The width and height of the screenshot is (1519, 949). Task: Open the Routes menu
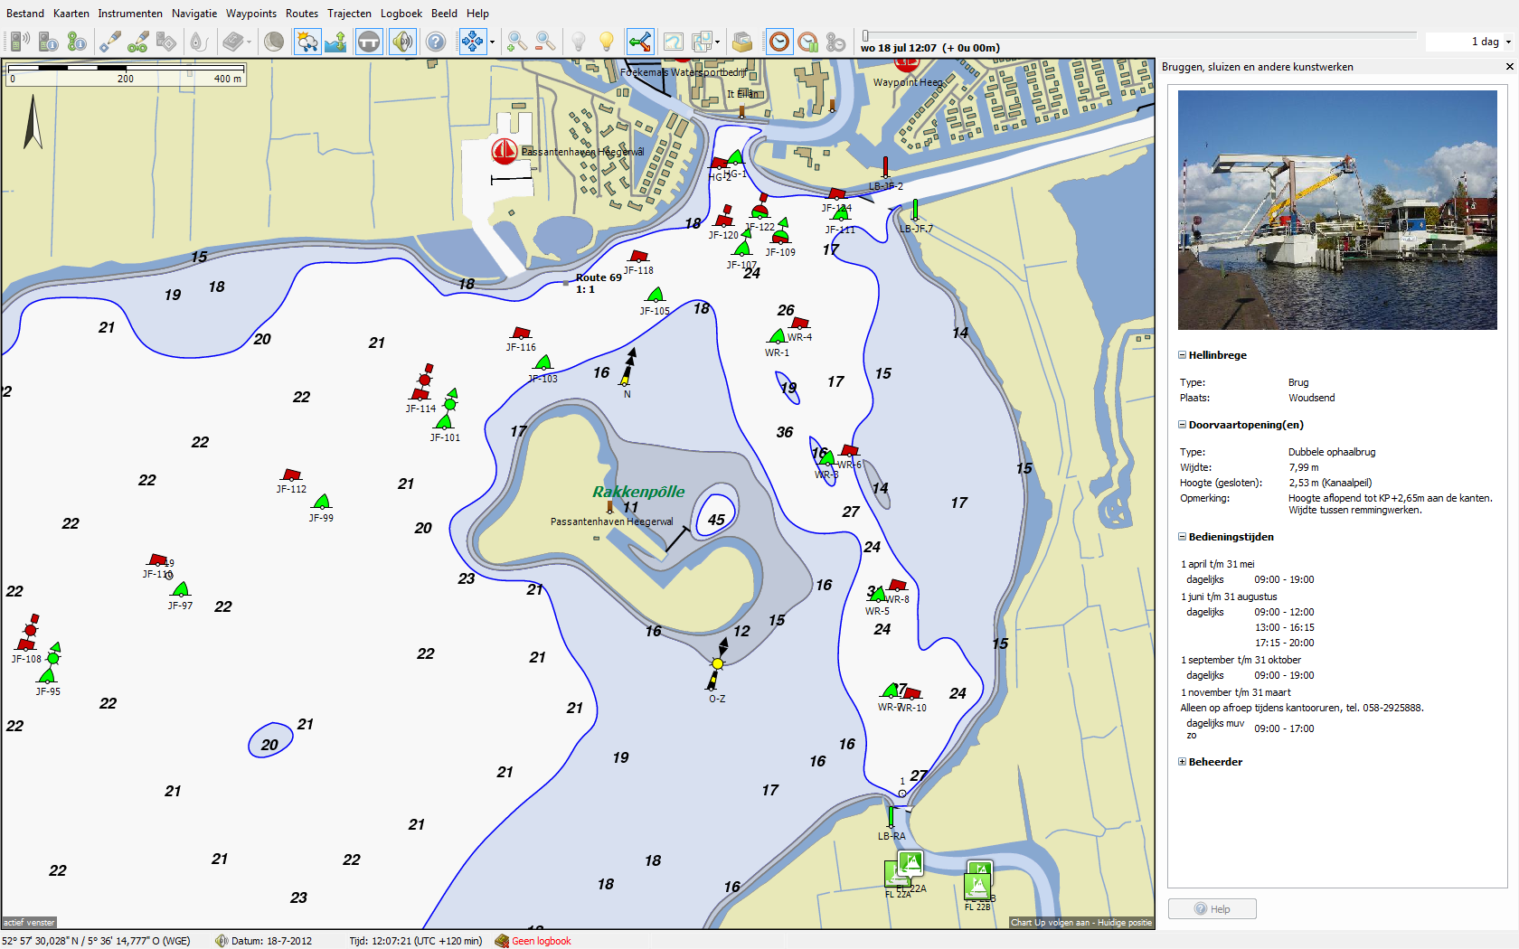click(x=302, y=14)
